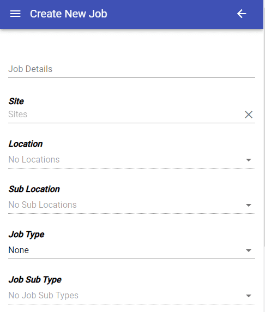Clear the Site field with X
Viewport: 265px width, 312px height.
(x=249, y=115)
